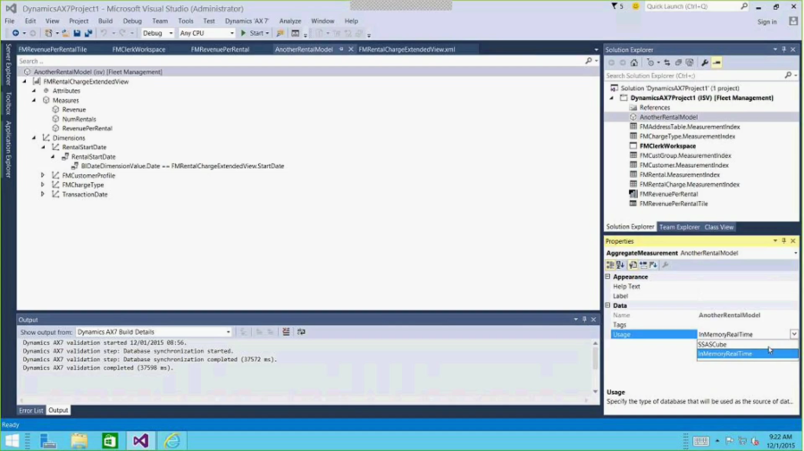Click the feedback smiley icon
The width and height of the screenshot is (804, 451).
point(636,6)
